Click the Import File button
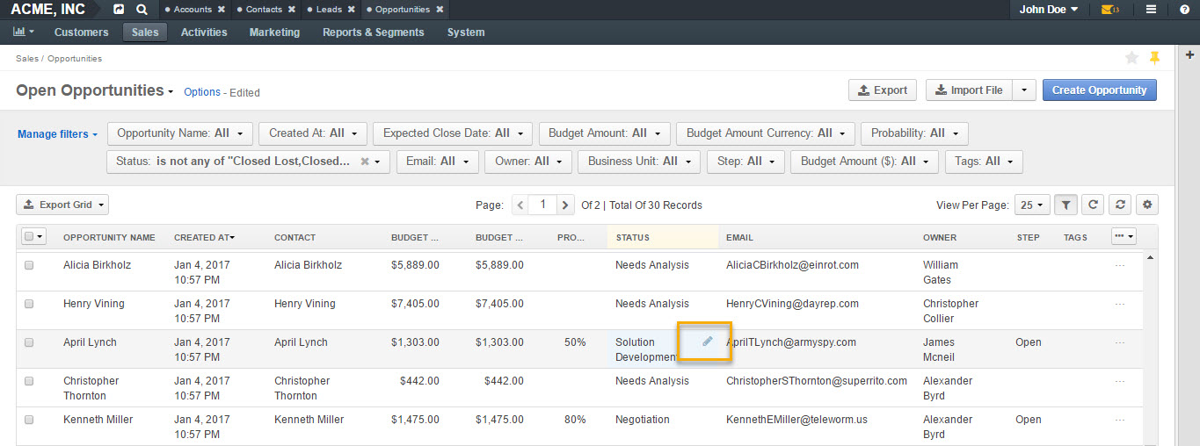The image size is (1200, 446). [x=969, y=90]
